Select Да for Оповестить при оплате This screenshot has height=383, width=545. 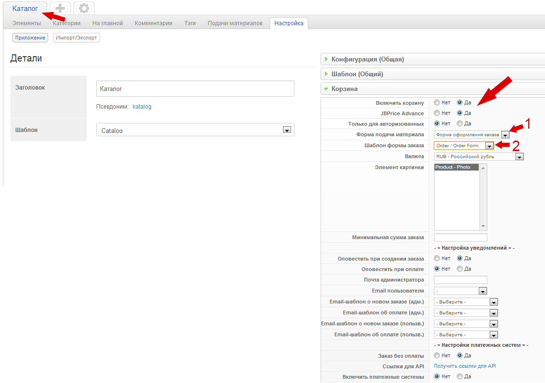460,269
